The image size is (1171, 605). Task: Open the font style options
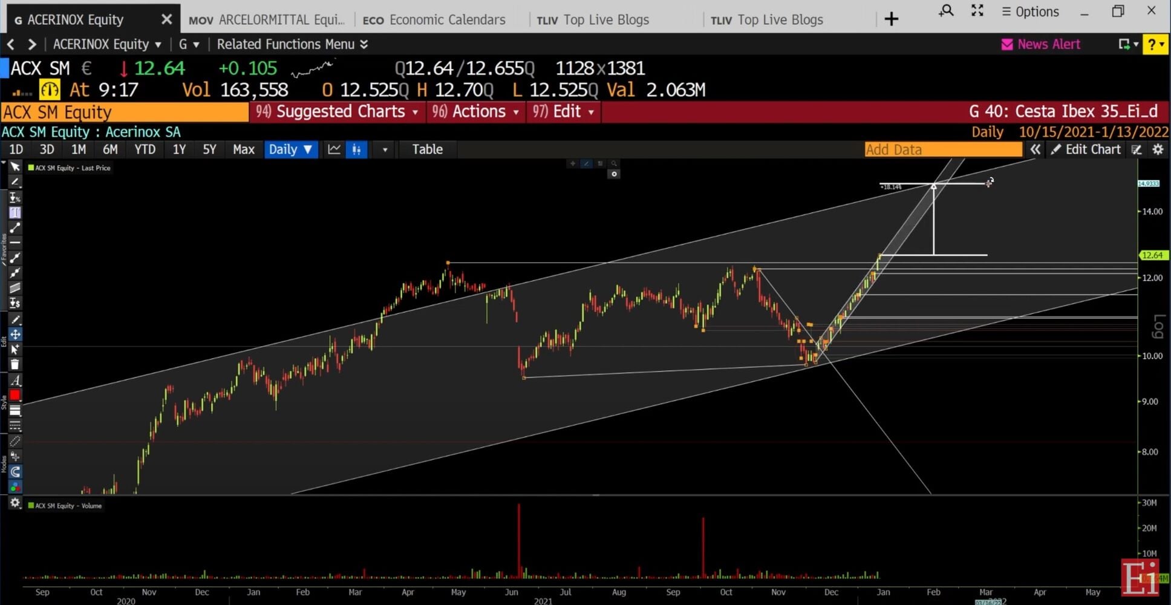pyautogui.click(x=15, y=380)
